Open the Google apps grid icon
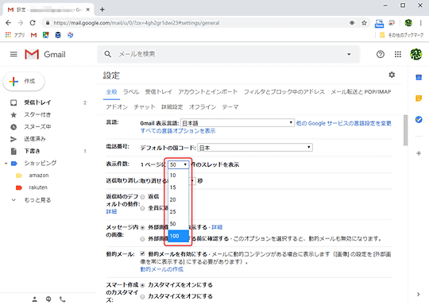 point(398,54)
